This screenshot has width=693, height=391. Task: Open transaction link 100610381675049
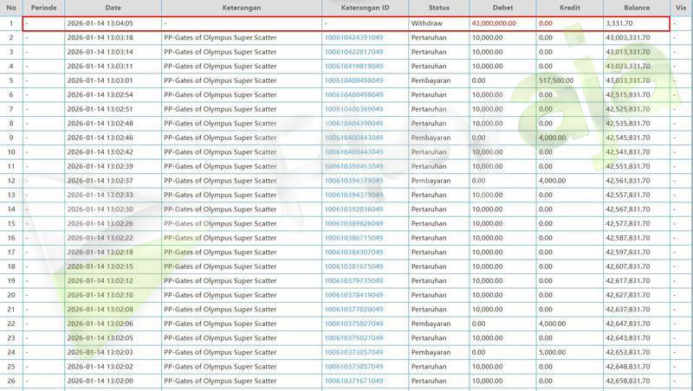point(353,266)
